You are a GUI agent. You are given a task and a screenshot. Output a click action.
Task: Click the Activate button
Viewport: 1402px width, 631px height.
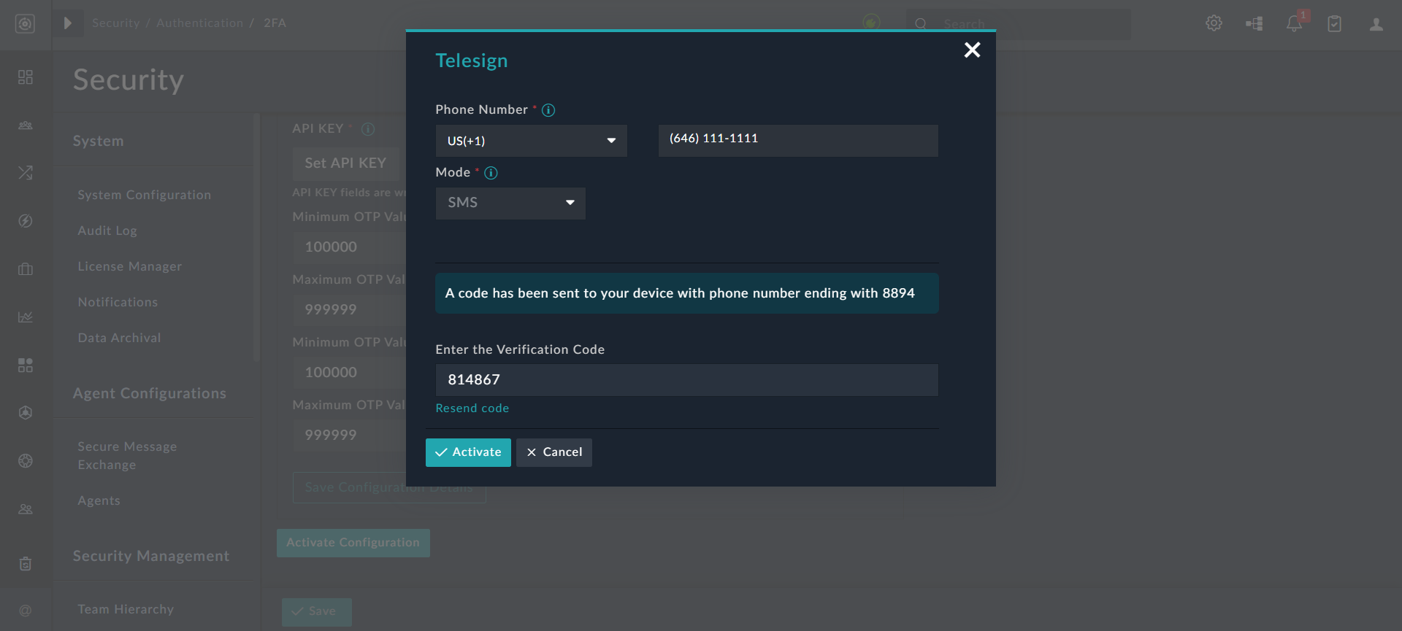tap(468, 452)
